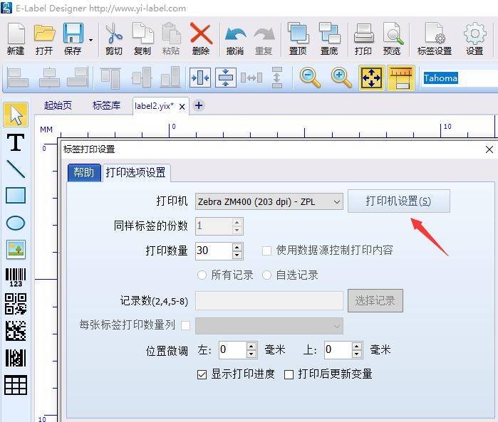This screenshot has width=498, height=422.
Task: Bring object to front with 置顶
Action: (298, 38)
